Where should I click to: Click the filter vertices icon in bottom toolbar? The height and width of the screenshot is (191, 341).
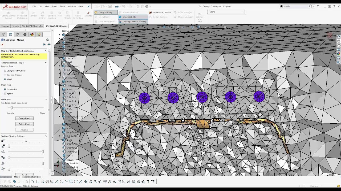tap(33, 181)
